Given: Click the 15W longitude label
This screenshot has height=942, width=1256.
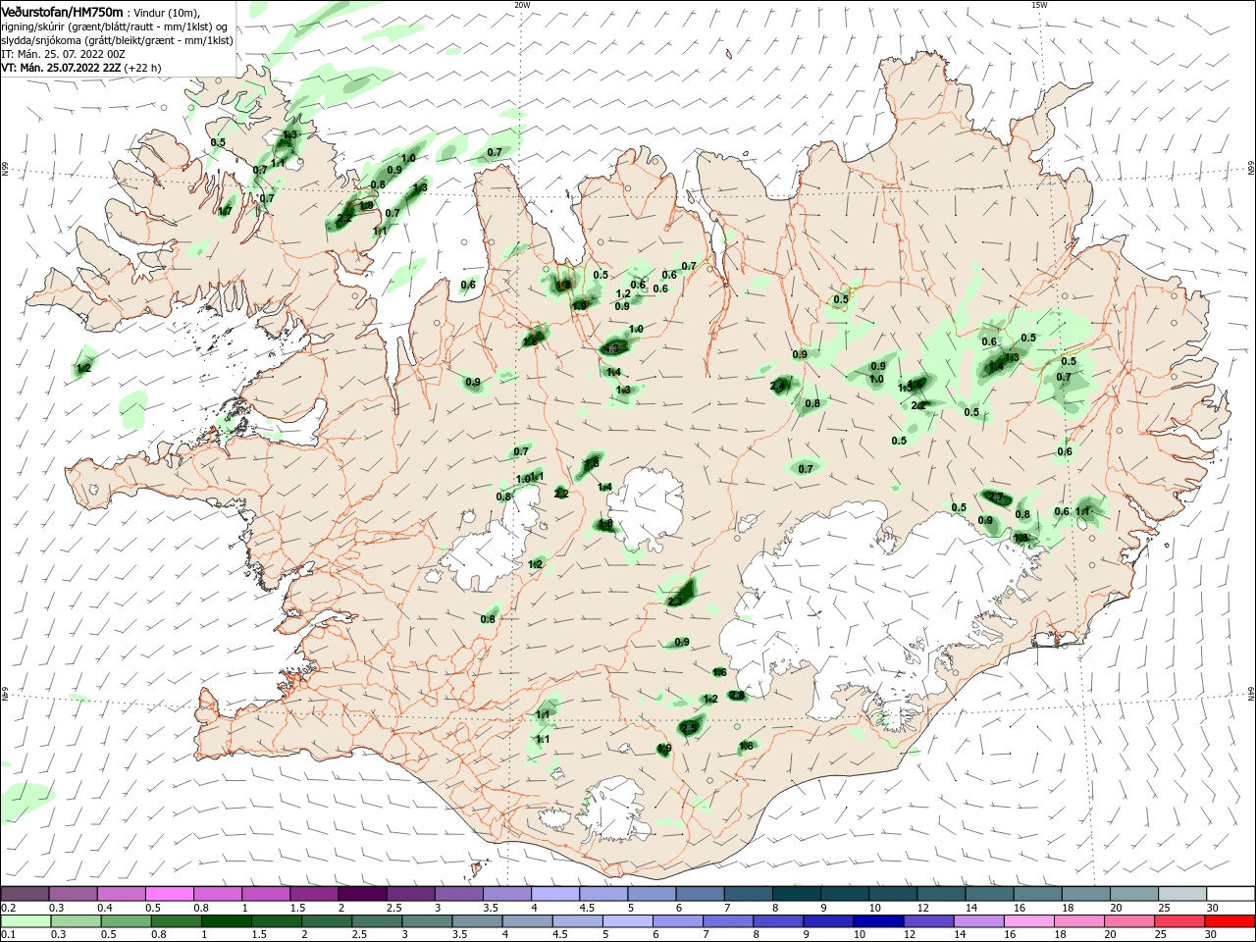Looking at the screenshot, I should pos(1039,5).
